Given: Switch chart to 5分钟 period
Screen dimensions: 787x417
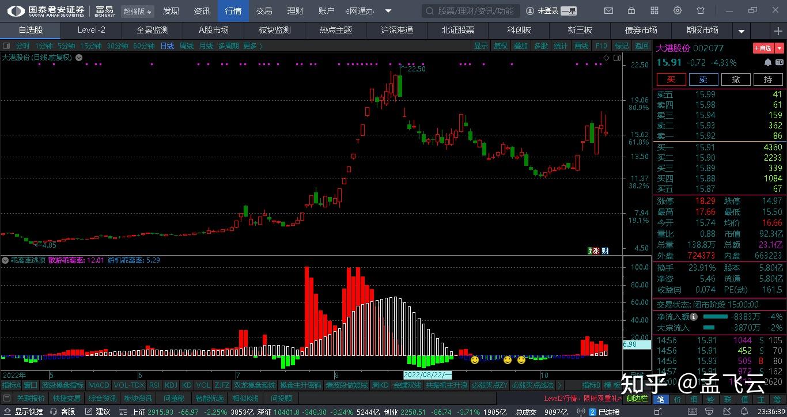Looking at the screenshot, I should (x=66, y=46).
